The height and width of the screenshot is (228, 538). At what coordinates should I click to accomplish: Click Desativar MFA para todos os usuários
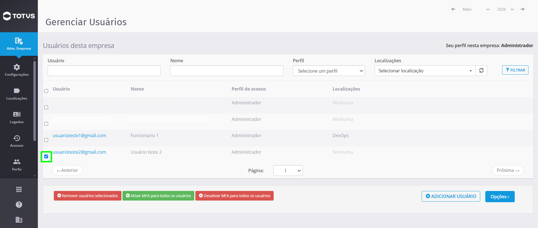click(x=234, y=196)
